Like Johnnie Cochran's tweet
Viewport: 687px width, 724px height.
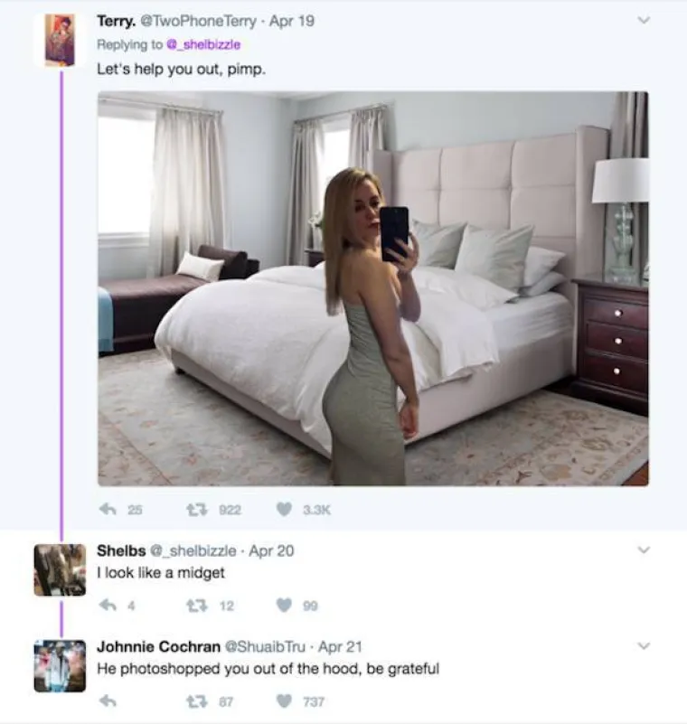click(x=284, y=700)
